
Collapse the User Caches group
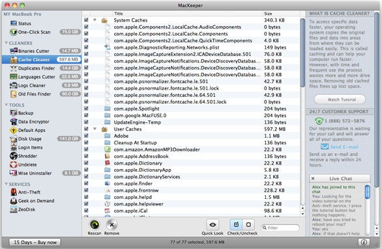point(95,129)
